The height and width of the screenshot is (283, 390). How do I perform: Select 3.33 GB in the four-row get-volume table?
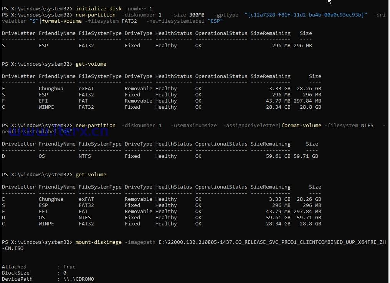coord(279,89)
